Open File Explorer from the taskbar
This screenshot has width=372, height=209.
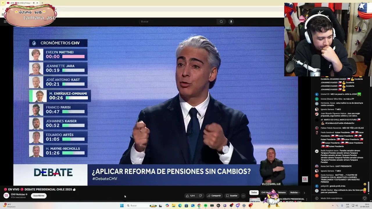[174, 206]
